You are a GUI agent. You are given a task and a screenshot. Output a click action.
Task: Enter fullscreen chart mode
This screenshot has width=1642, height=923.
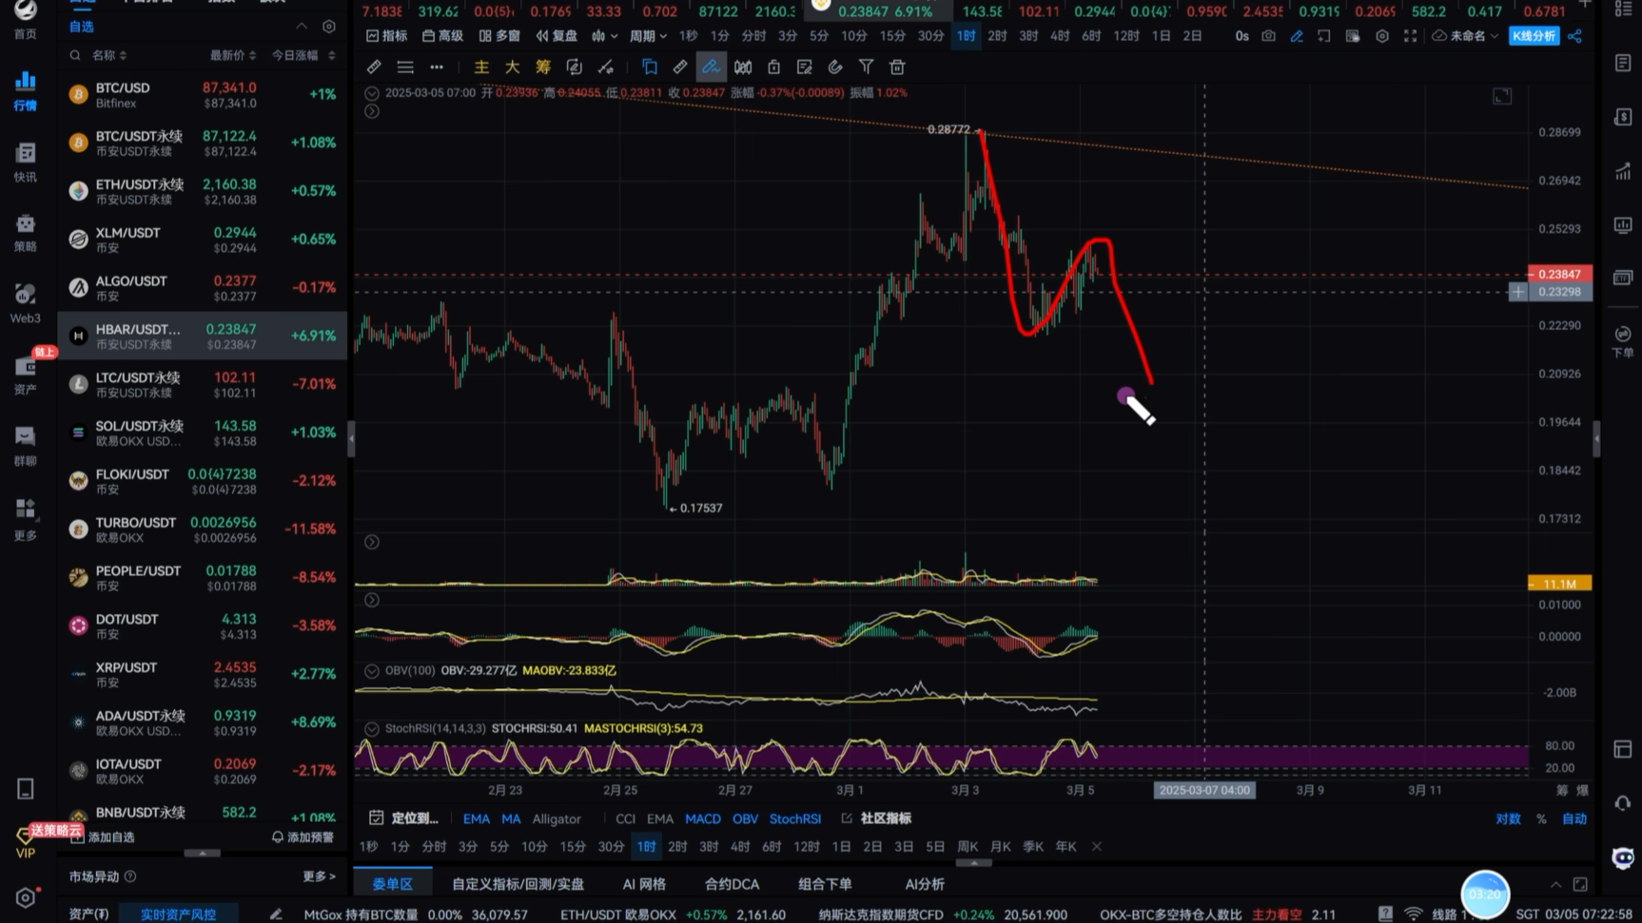(1410, 36)
